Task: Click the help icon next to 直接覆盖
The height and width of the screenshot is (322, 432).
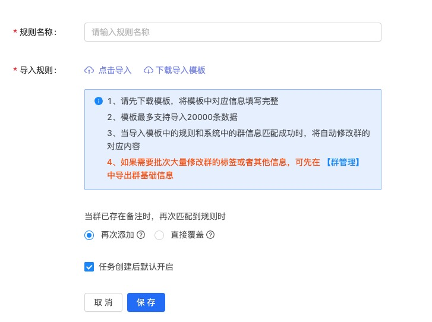Action: tap(210, 235)
